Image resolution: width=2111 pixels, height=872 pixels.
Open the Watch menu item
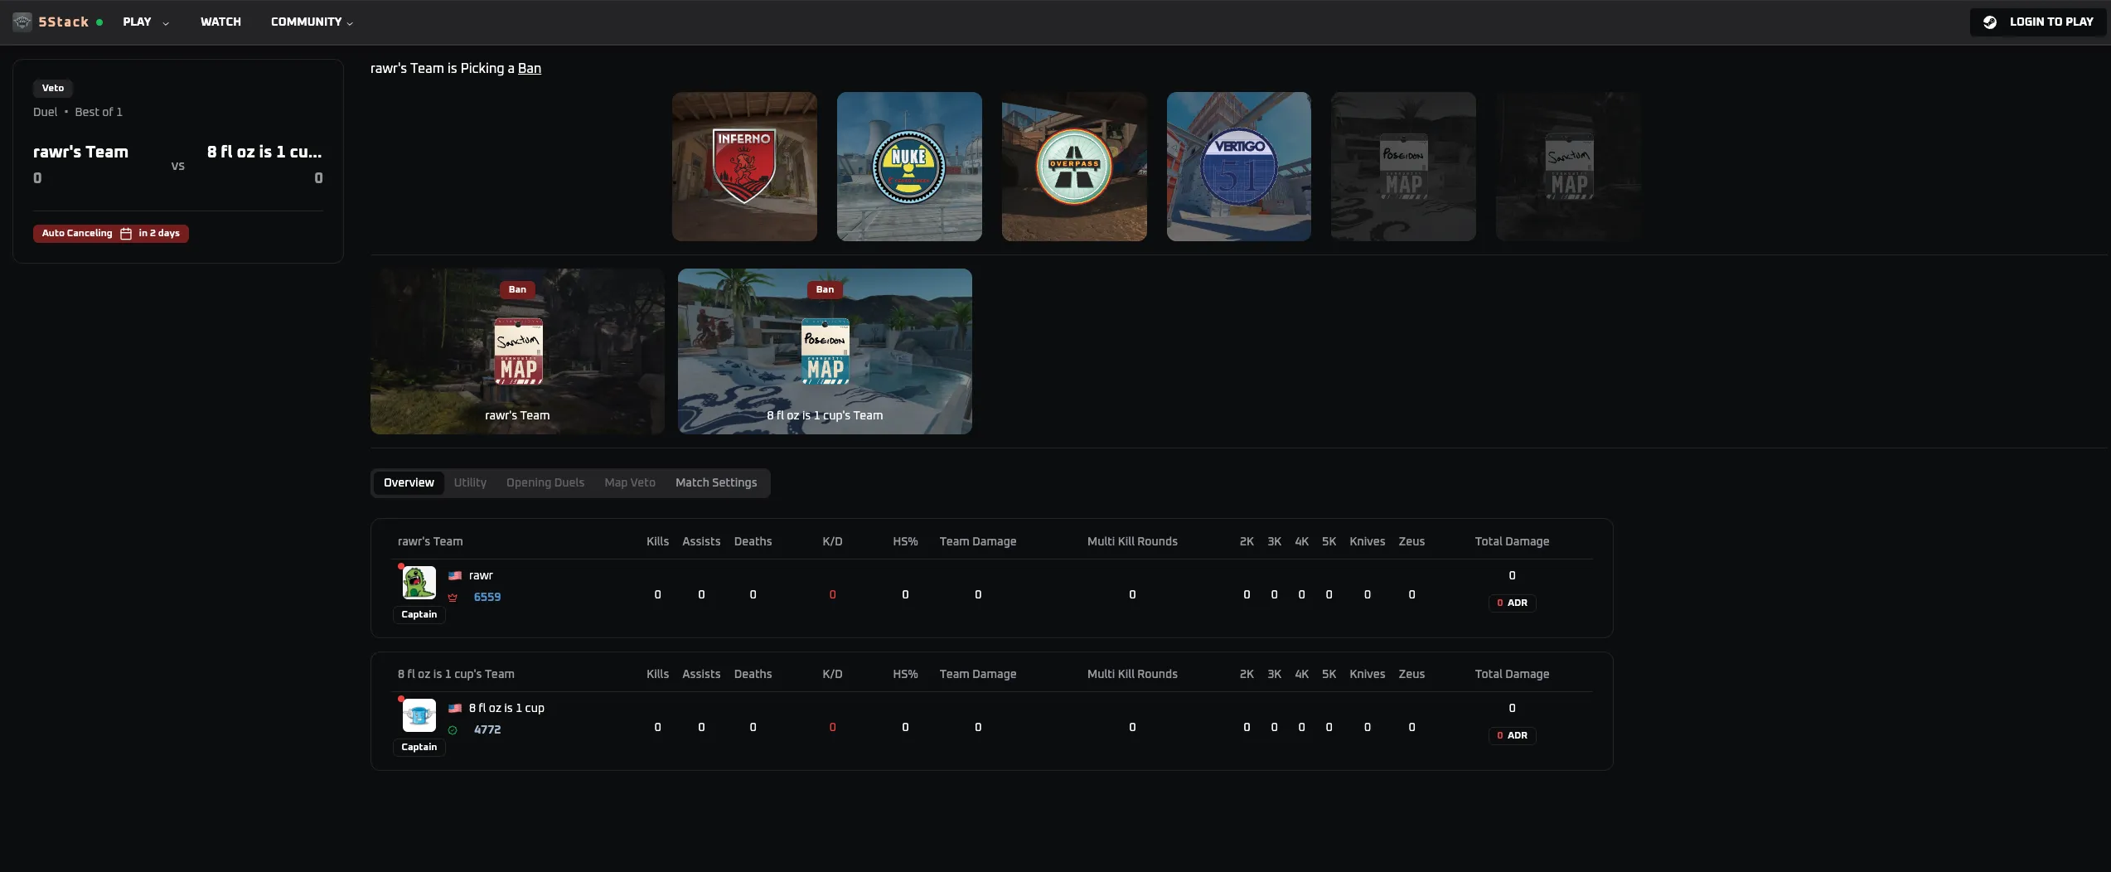(220, 22)
